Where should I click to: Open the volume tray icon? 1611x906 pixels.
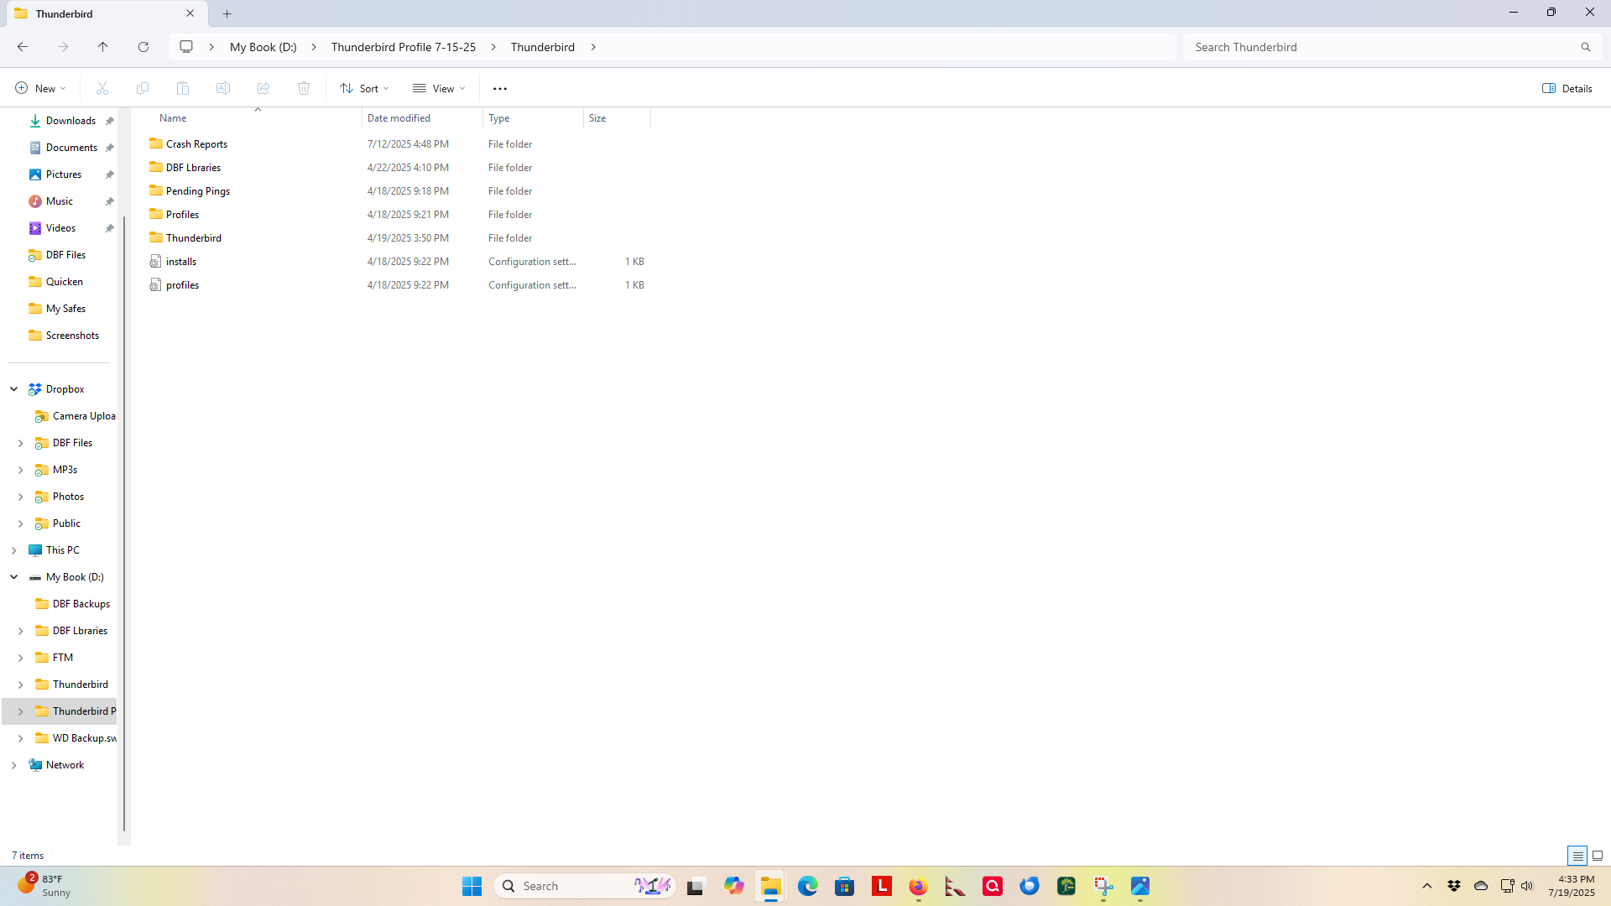(x=1527, y=886)
